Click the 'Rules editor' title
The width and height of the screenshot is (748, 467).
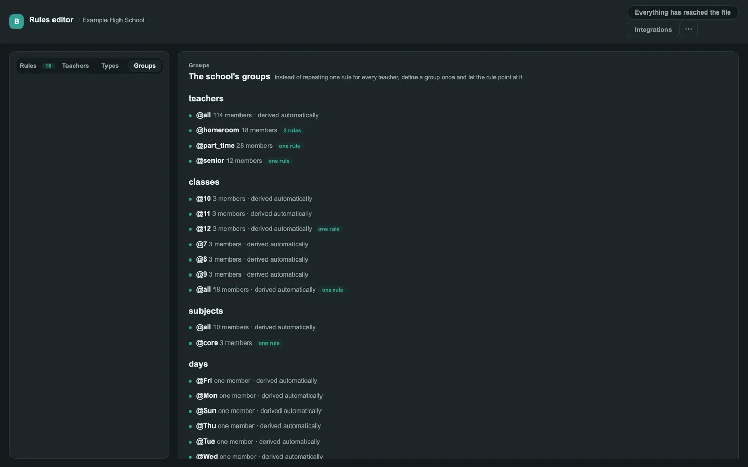pos(51,20)
